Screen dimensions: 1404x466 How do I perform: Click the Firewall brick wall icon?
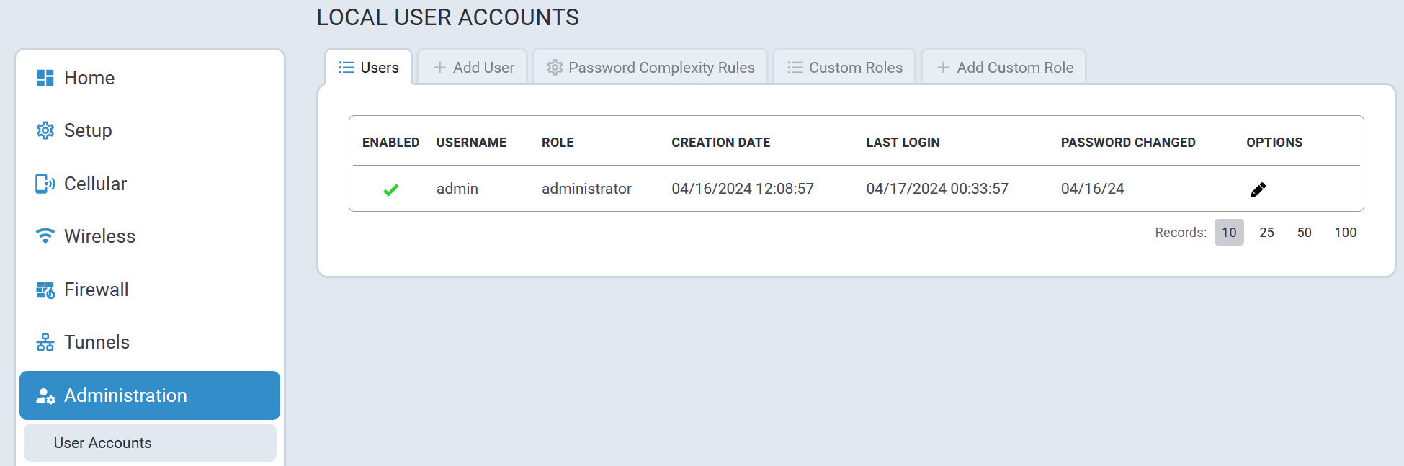click(x=45, y=290)
